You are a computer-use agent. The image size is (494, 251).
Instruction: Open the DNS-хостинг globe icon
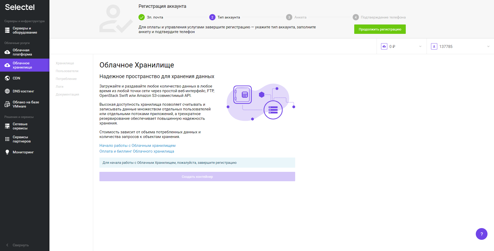click(7, 91)
